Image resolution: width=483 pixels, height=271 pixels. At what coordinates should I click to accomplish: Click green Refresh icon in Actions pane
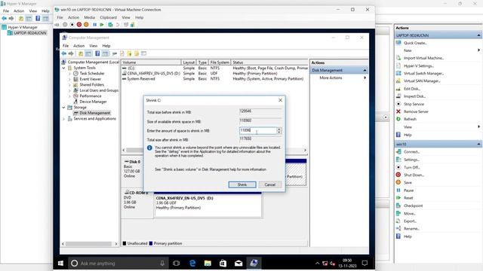398,119
